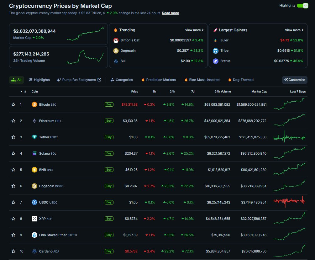Click the Dogecoin logo in table row 6
The width and height of the screenshot is (315, 260).
pyautogui.click(x=34, y=186)
